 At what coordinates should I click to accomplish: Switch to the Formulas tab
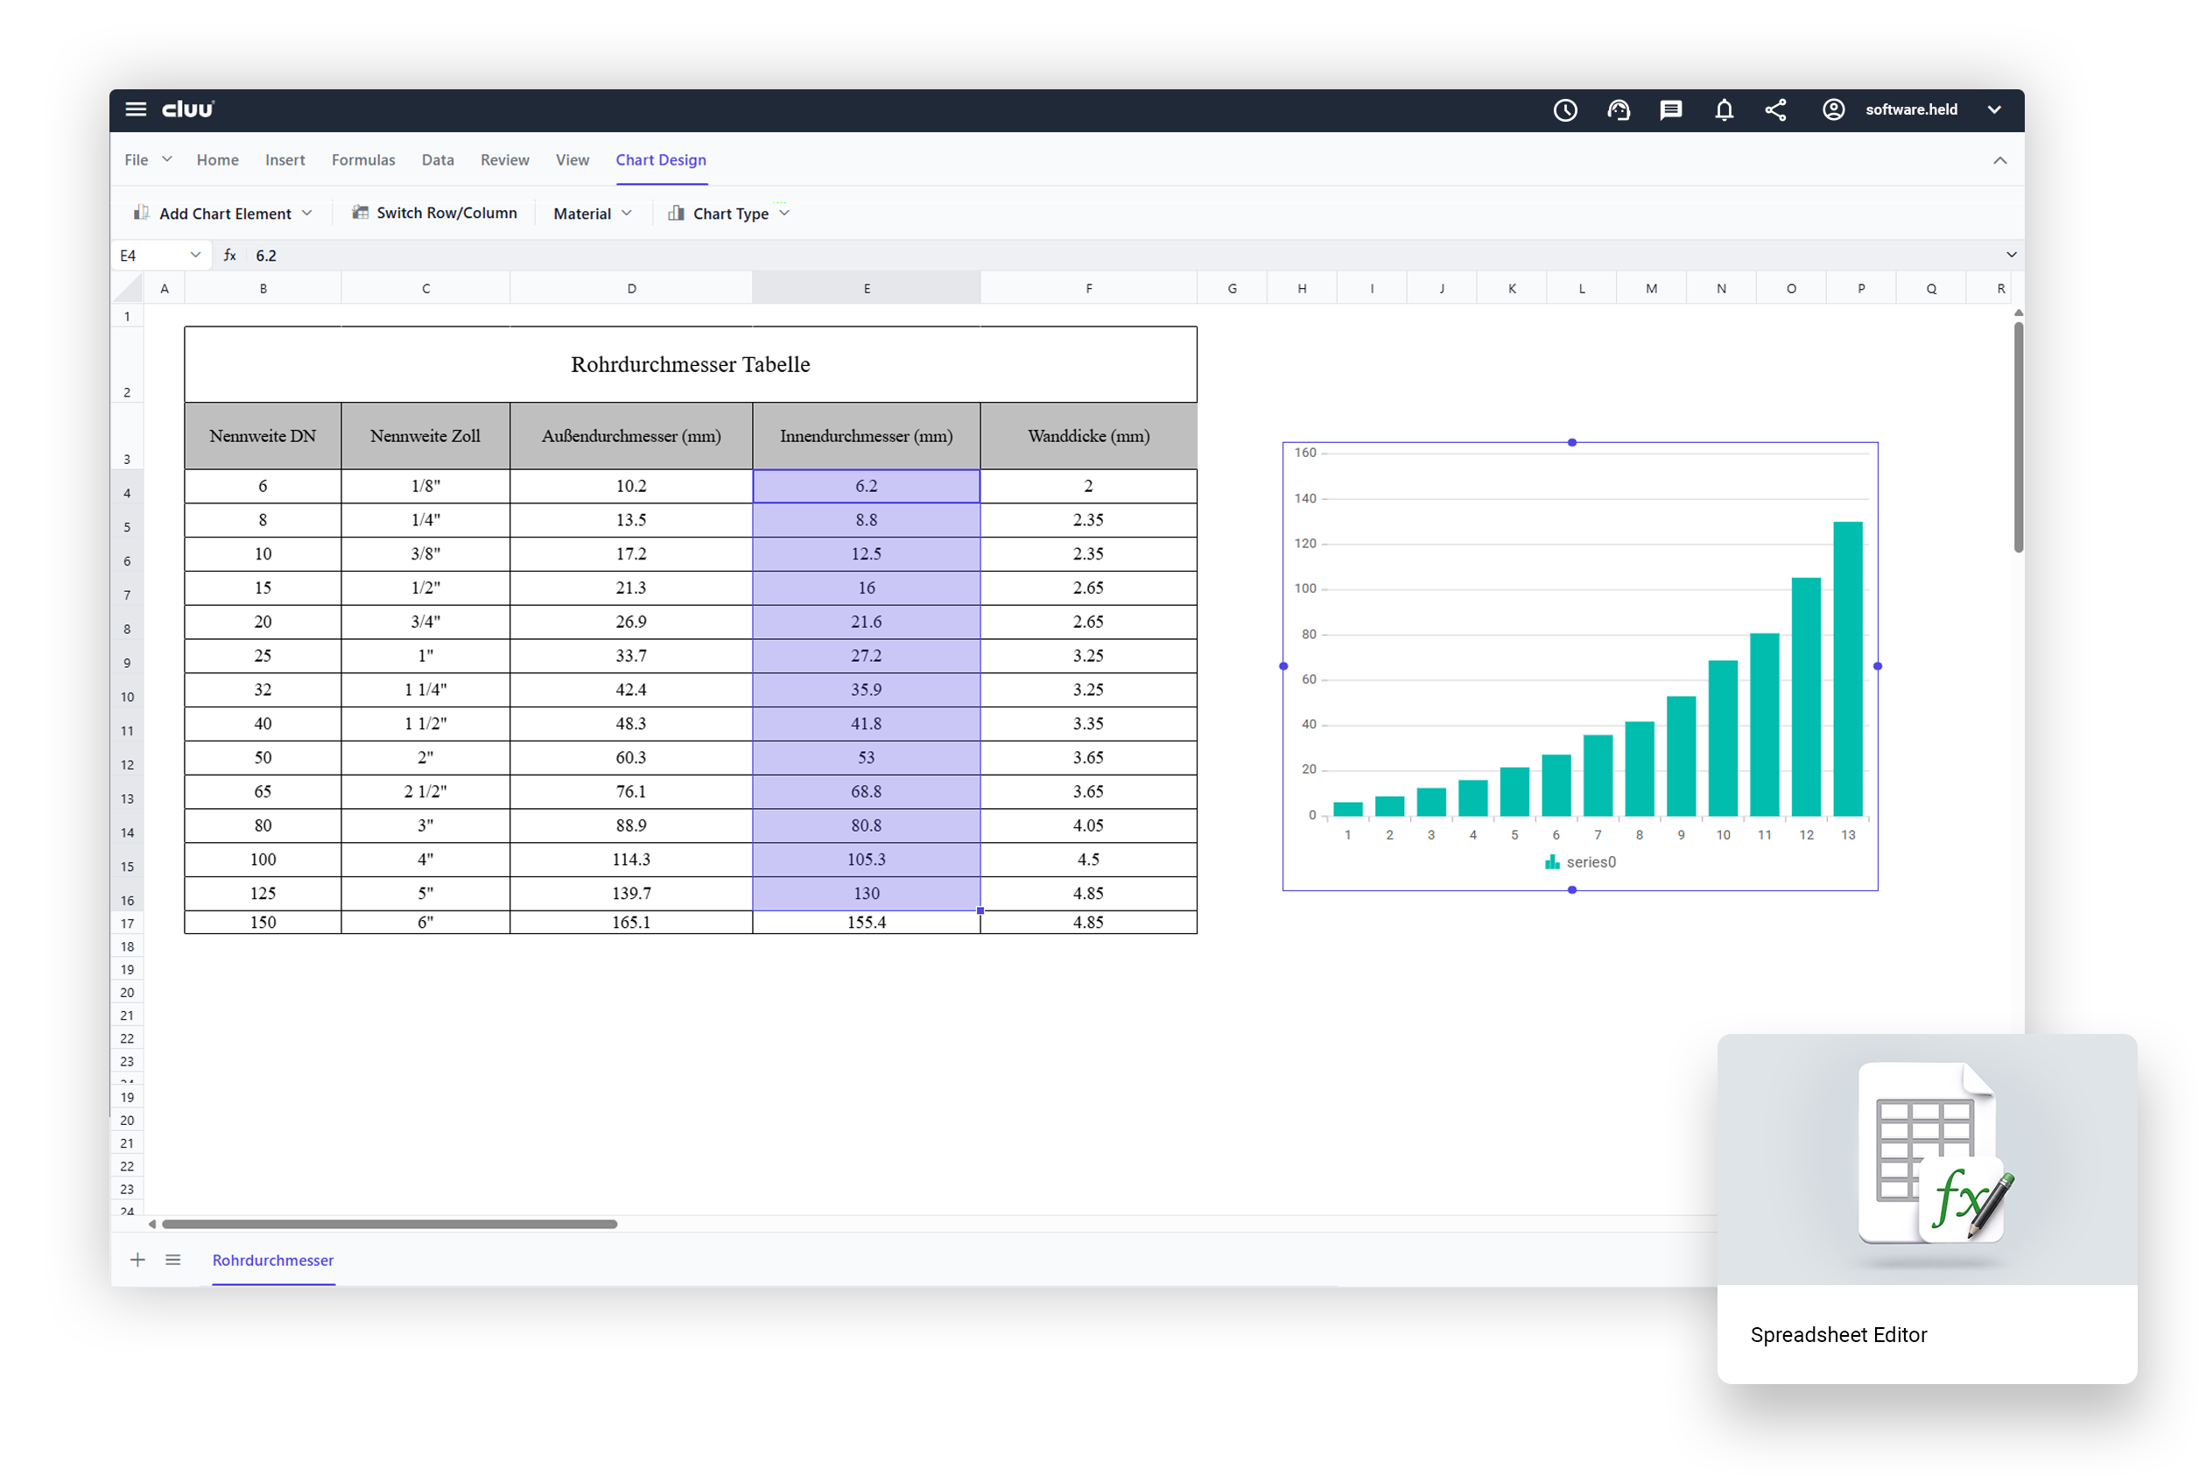pos(363,160)
